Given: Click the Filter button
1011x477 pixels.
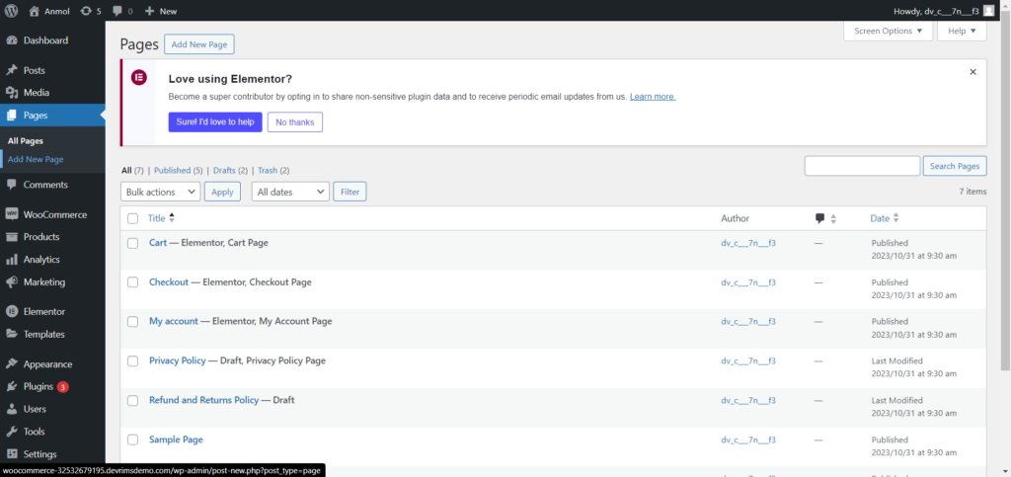Looking at the screenshot, I should point(350,192).
